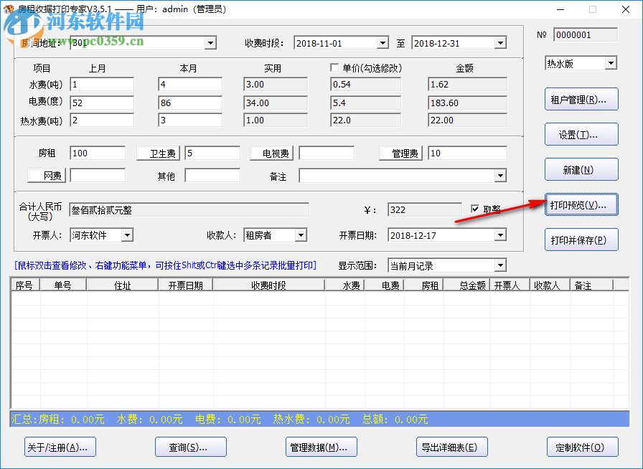The image size is (643, 469).
Task: Uncheck the 取整 checkbox
Action: (x=474, y=209)
